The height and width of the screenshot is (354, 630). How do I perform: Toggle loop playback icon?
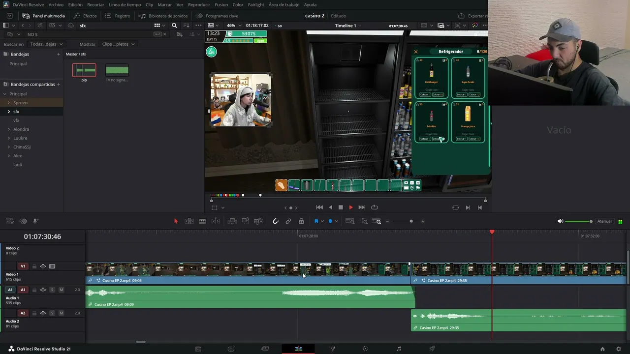375,207
